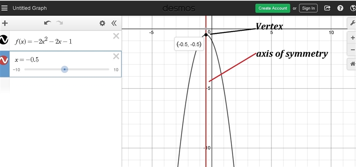Toggle visibility of f(x) parabola curve

4,40
